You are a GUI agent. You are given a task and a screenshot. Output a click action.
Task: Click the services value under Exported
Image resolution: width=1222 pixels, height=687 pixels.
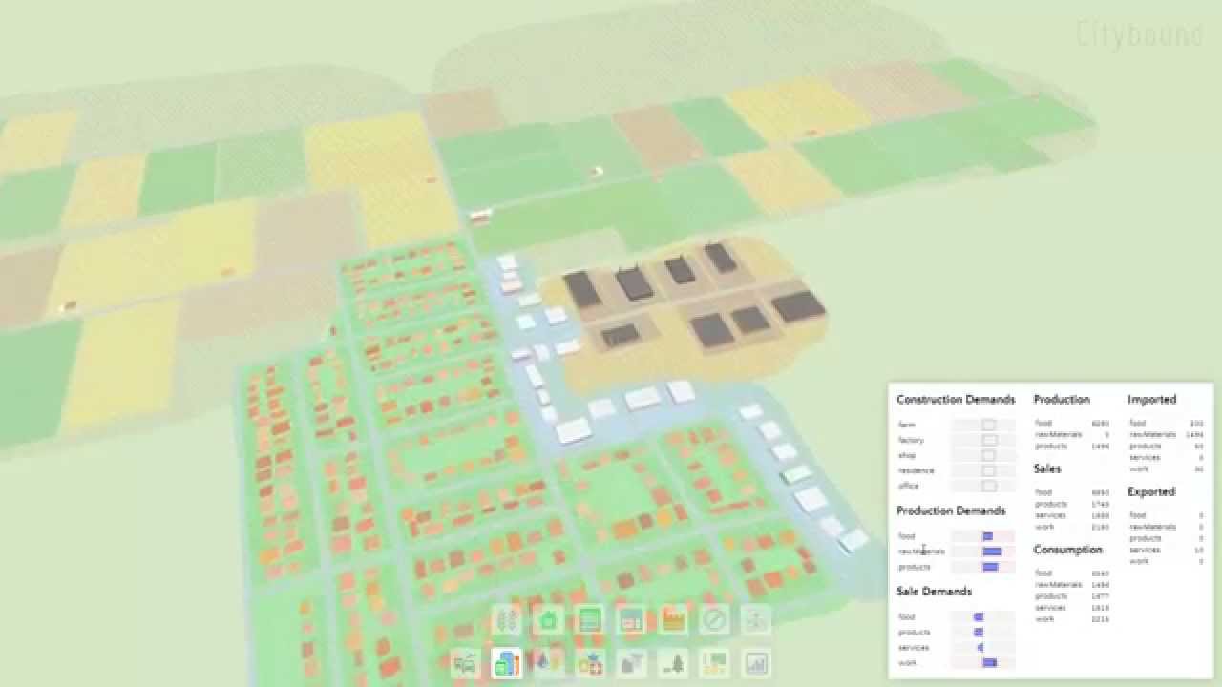1198,551
